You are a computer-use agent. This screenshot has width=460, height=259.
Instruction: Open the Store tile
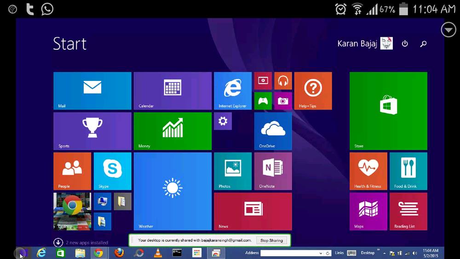[388, 110]
